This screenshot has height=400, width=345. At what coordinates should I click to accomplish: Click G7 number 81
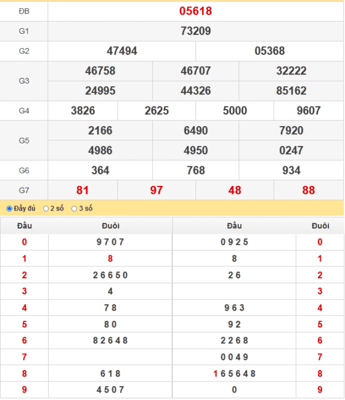(83, 190)
